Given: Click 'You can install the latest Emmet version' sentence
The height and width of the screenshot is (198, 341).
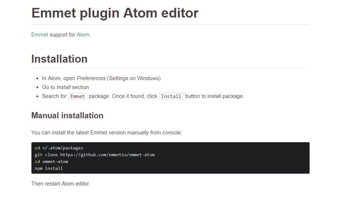Looking at the screenshot, I should [107, 133].
